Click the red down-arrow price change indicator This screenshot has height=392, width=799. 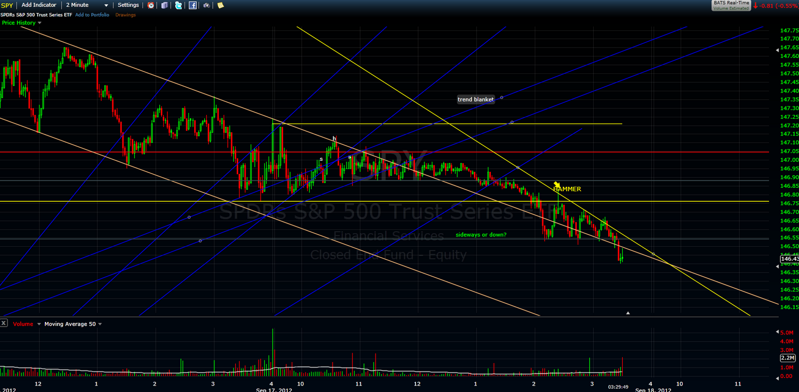756,6
